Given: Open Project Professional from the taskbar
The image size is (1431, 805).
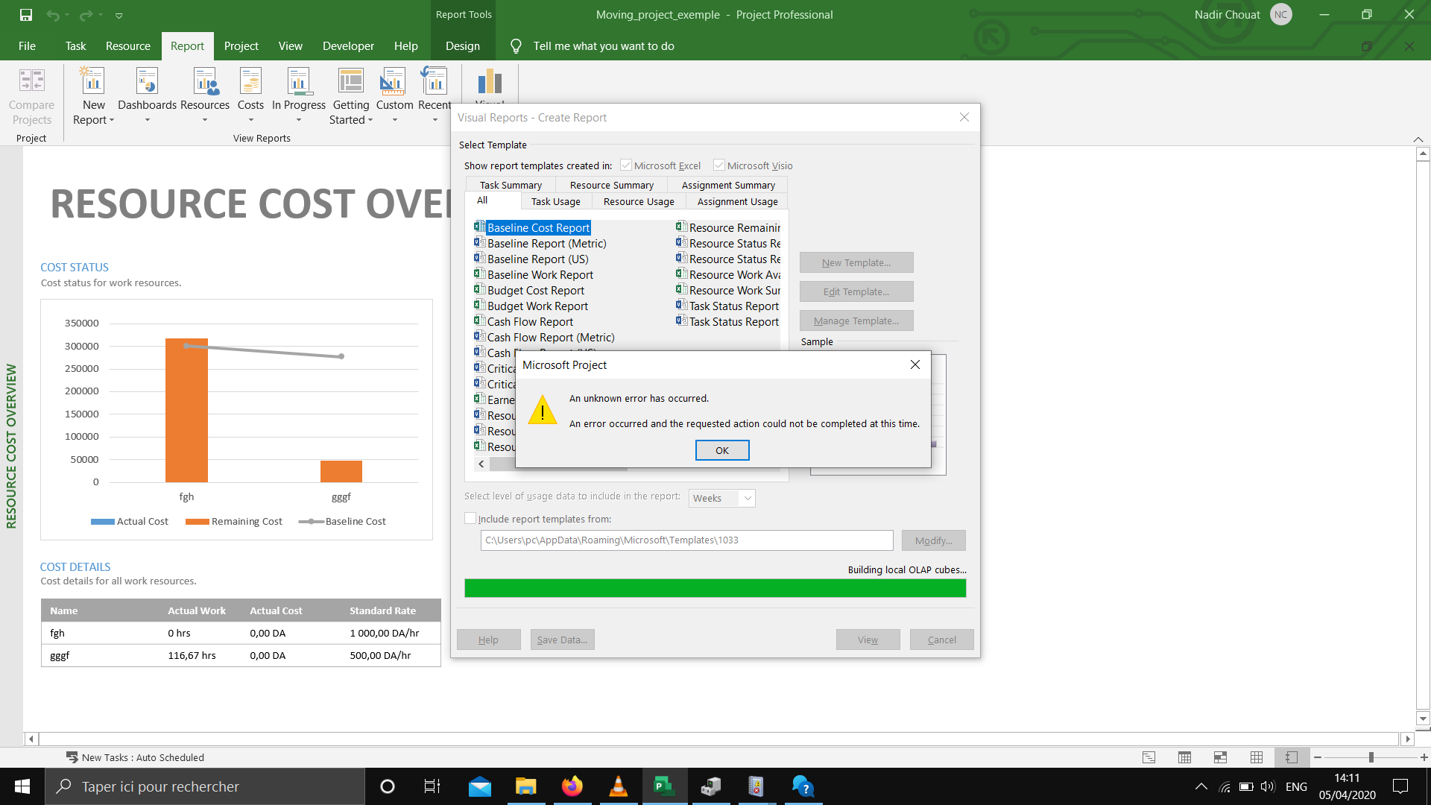Looking at the screenshot, I should (x=663, y=786).
